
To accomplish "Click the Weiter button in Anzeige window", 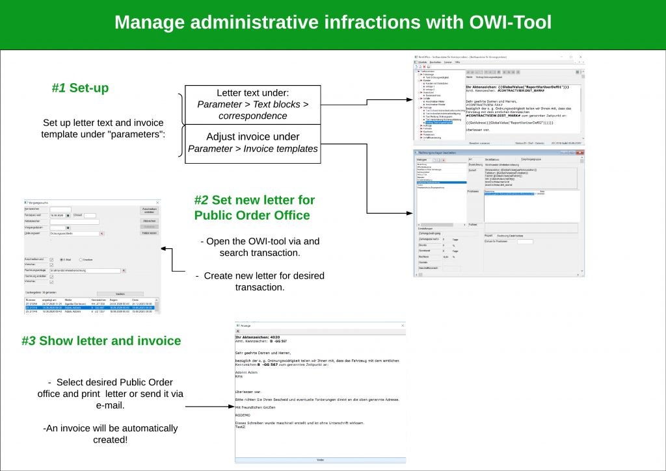I will 320,460.
